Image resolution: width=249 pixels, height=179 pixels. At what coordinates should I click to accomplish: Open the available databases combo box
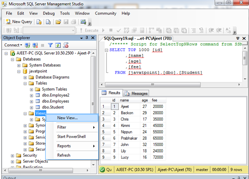[49, 30]
